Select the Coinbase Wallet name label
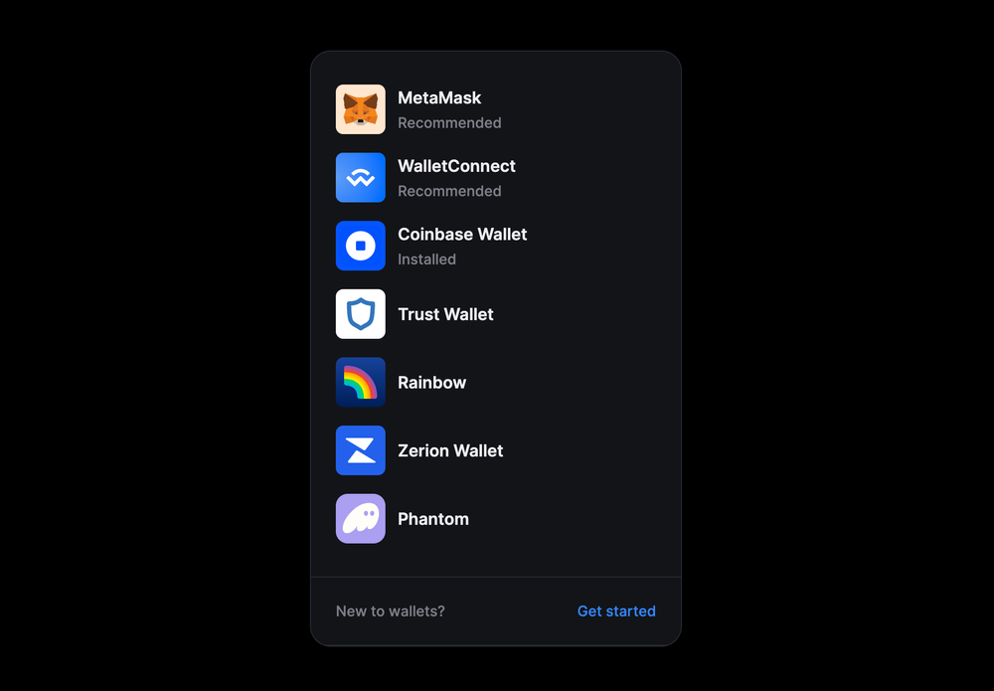Screen dimensions: 994x691 462,234
